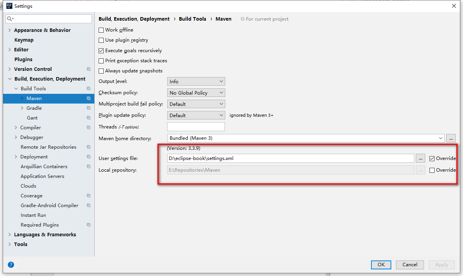
Task: Browse for User settings file
Action: (421, 158)
